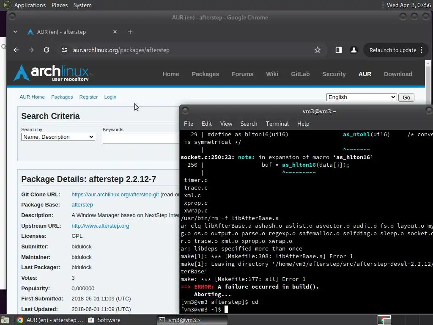433x325 pixels.
Task: Go back in Chrome with back arrow
Action: [x=16, y=50]
